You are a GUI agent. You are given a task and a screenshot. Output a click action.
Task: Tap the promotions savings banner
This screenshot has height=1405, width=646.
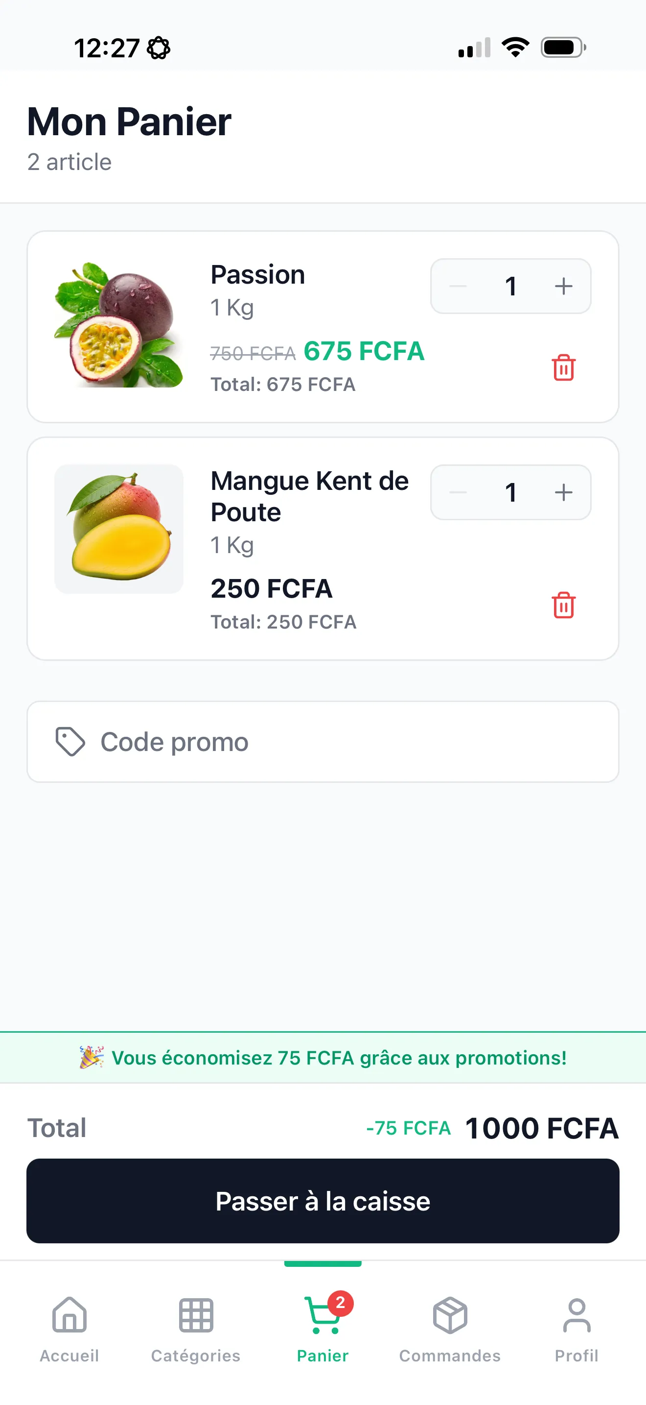pos(323,1058)
